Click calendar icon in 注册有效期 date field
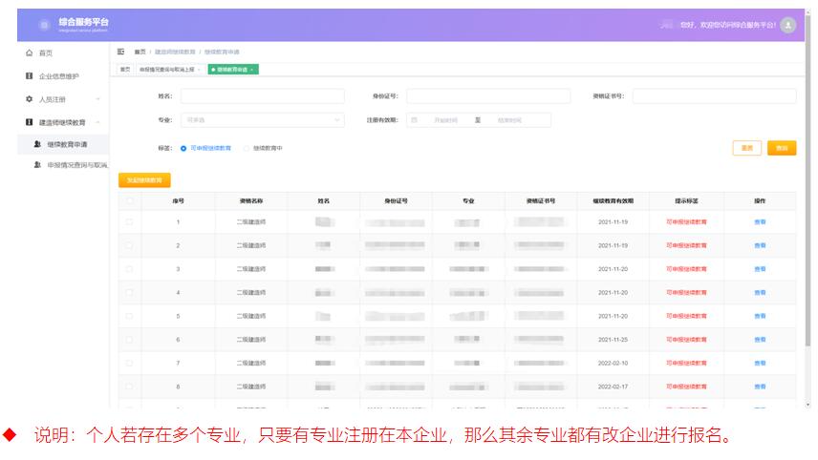Image resolution: width=818 pixels, height=460 pixels. [414, 120]
